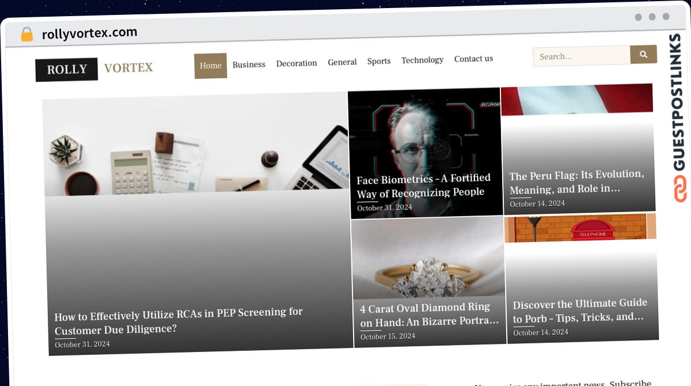The height and width of the screenshot is (386, 691).
Task: Click the telephone booth illustration
Action: [x=580, y=228]
